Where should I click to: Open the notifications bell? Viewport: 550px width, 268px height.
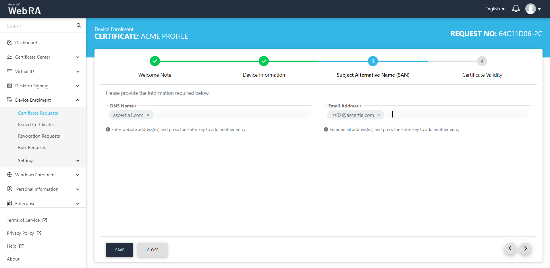pos(516,9)
